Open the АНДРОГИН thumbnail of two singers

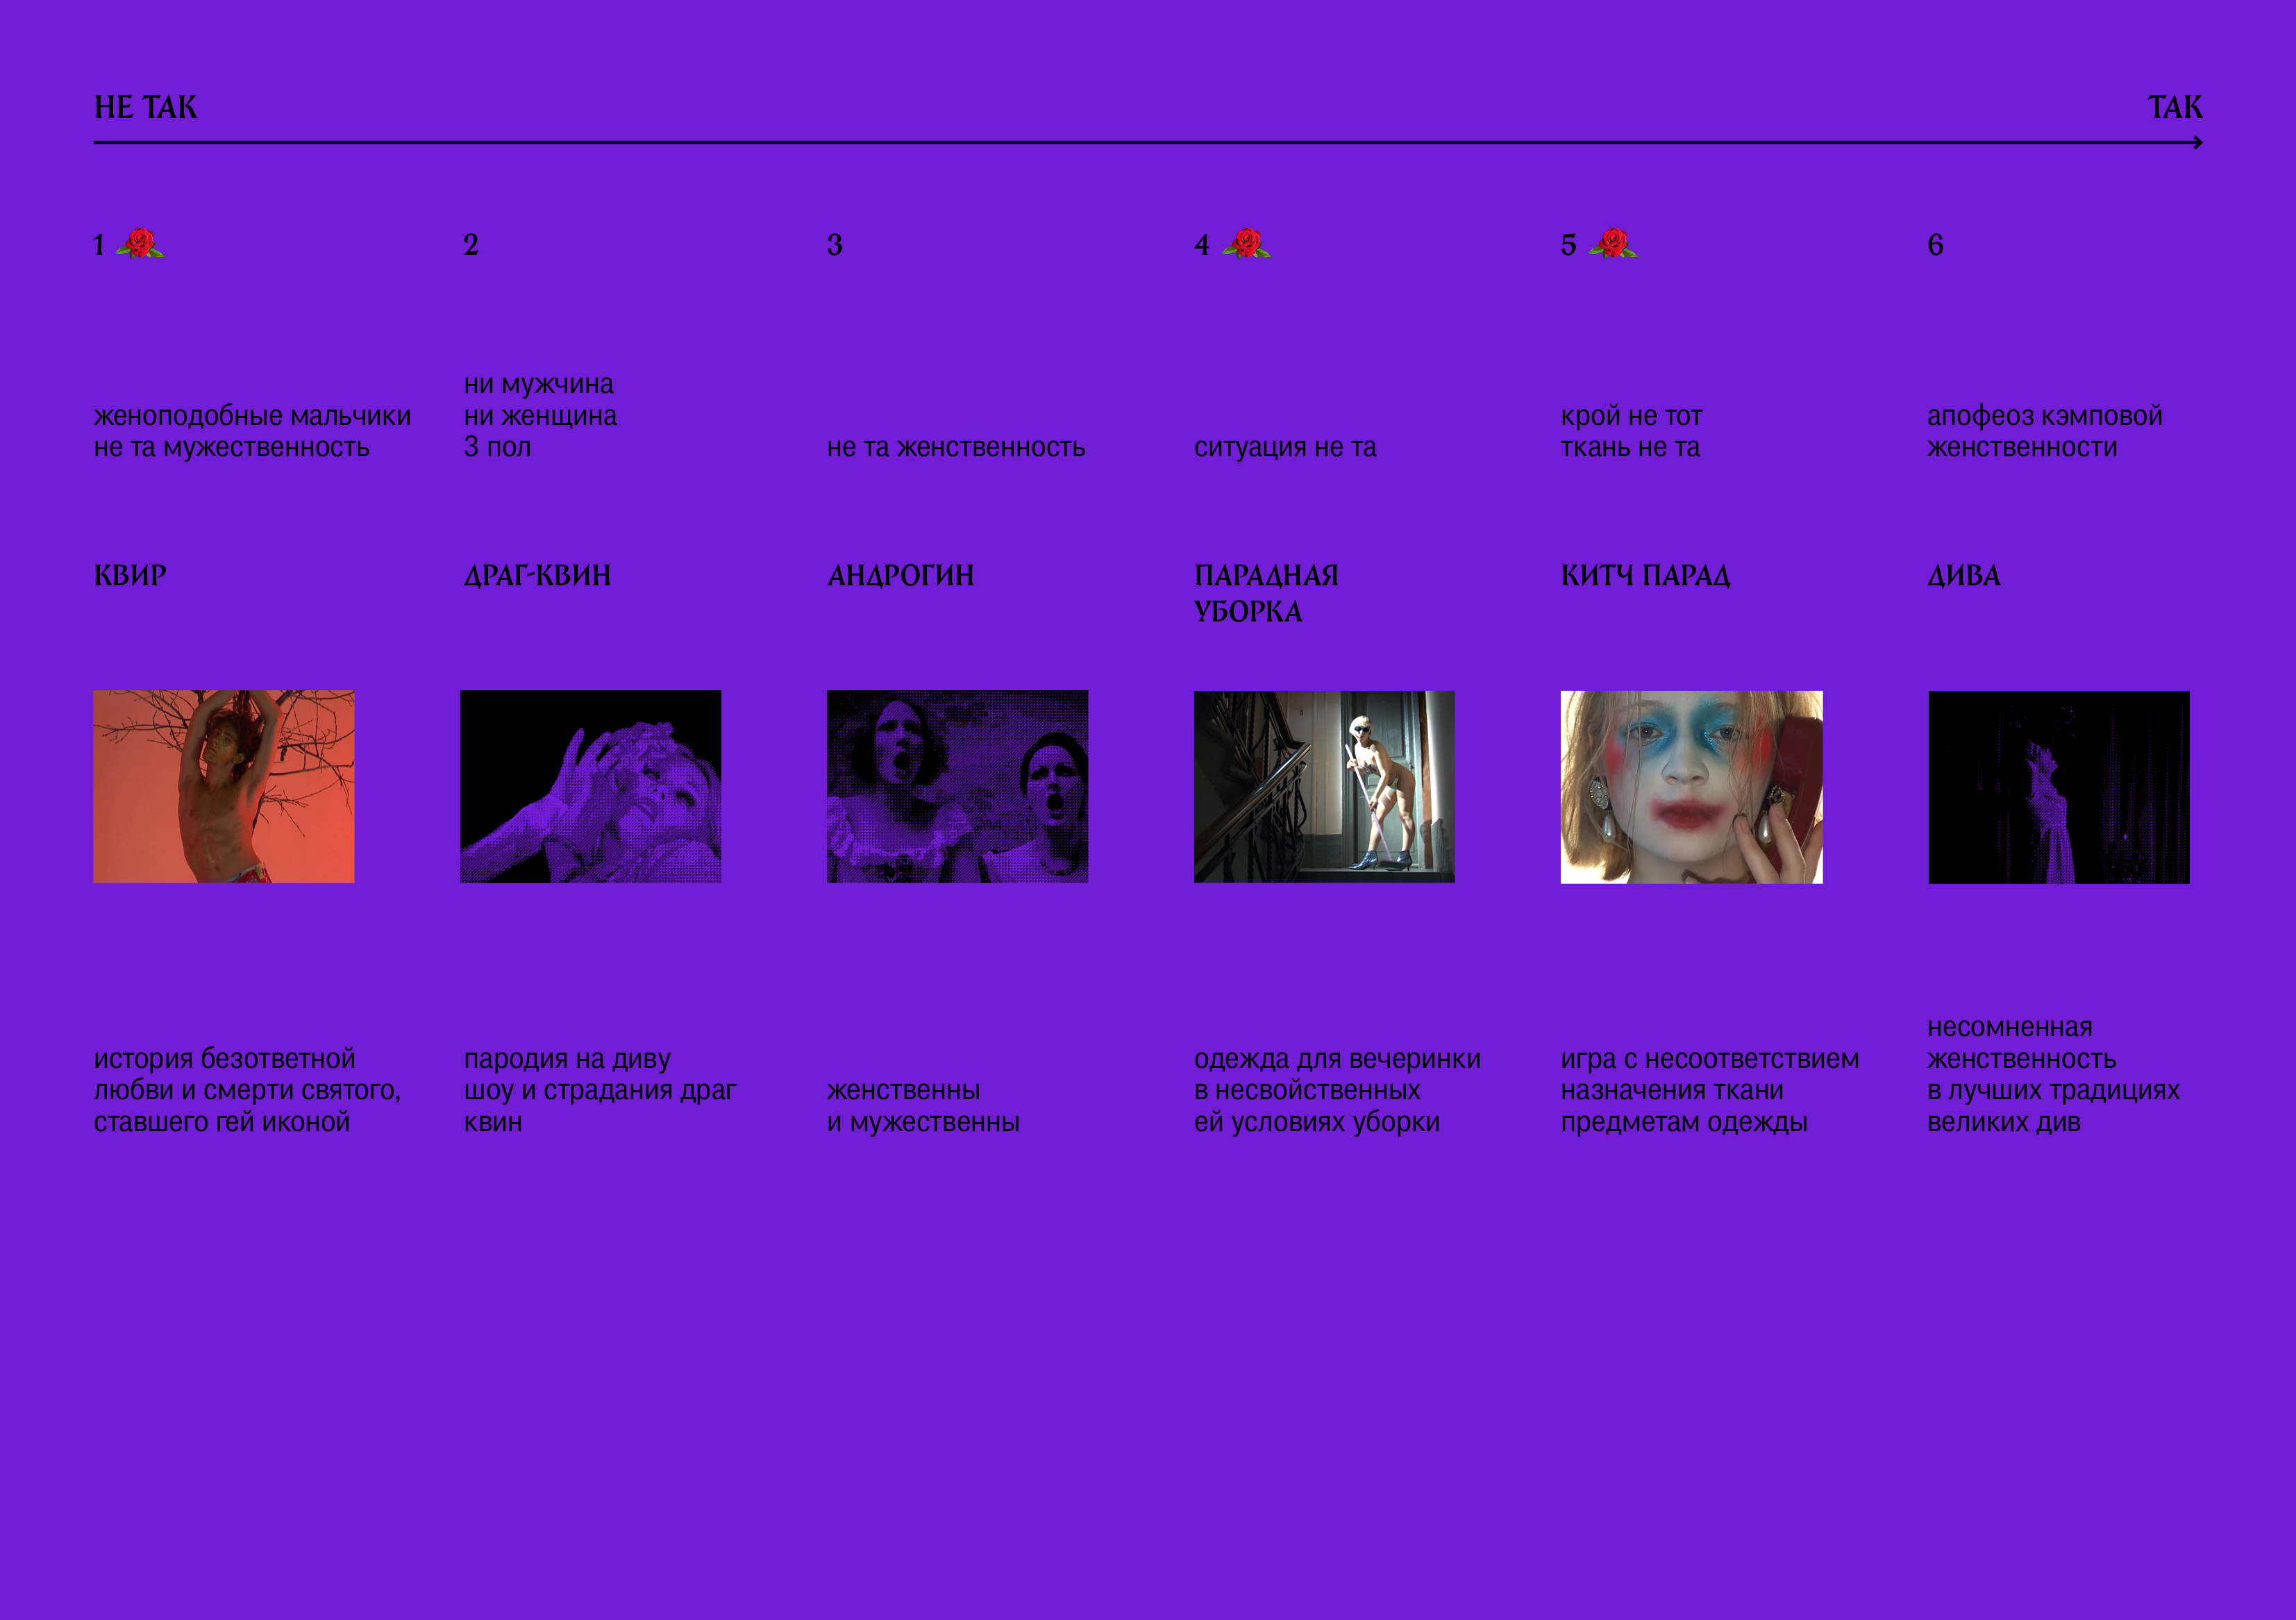[957, 787]
